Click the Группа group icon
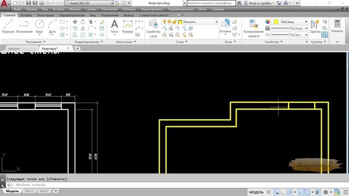The width and height of the screenshot is (349, 196). (315, 26)
